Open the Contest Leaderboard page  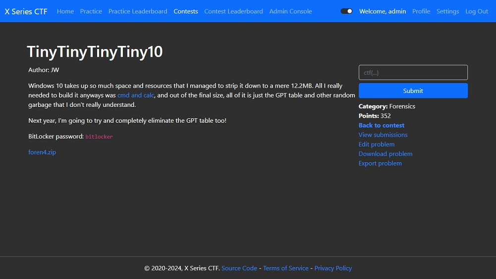click(233, 11)
